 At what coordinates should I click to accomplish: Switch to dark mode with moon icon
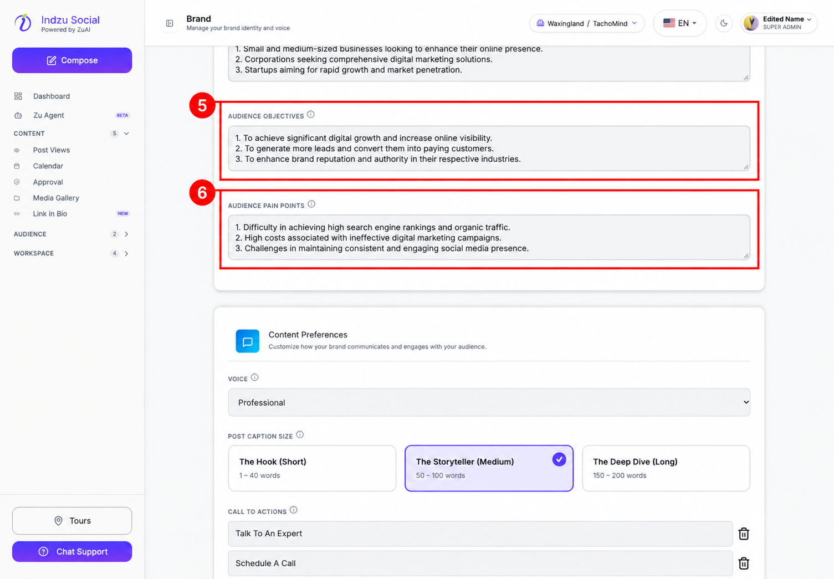tap(724, 23)
